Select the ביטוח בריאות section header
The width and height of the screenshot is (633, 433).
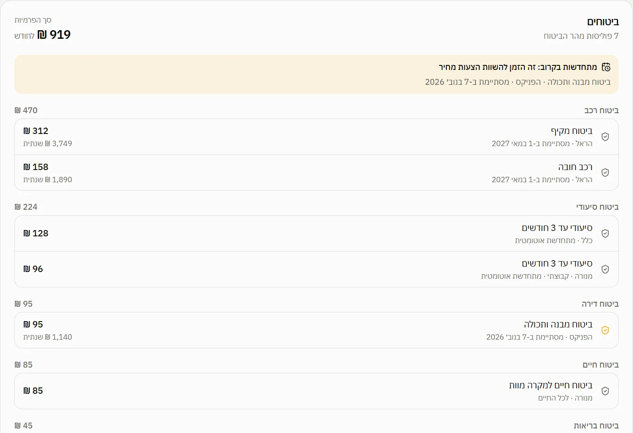coord(596,426)
